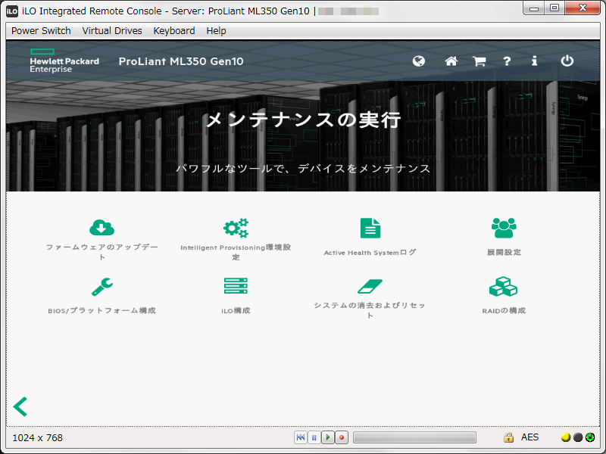Close the iLO Remote Console window

[x=583, y=8]
